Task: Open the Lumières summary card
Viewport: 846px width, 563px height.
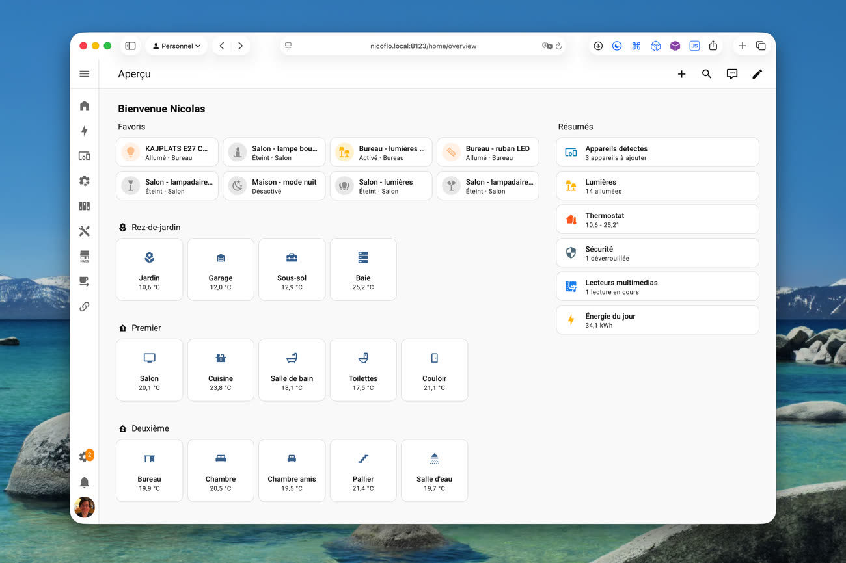Action: click(657, 186)
